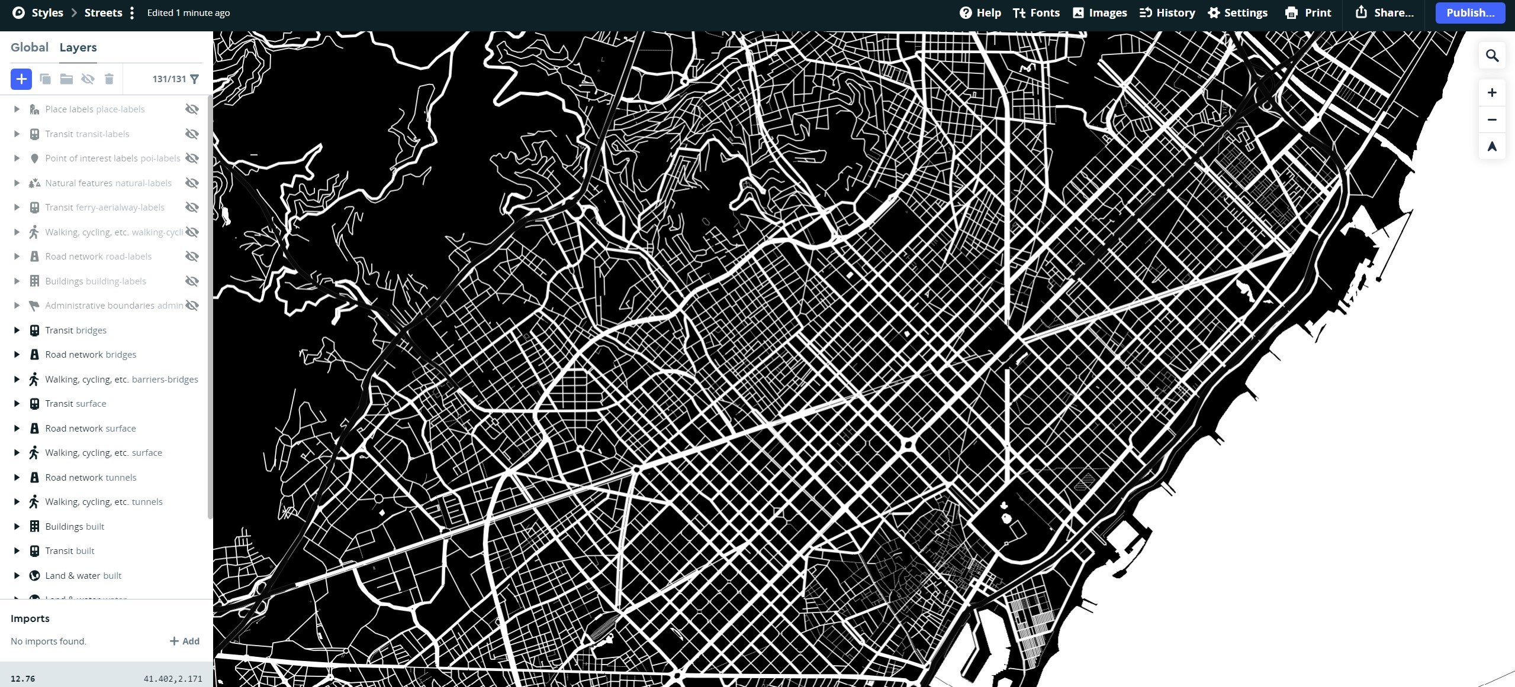Viewport: 1515px width, 687px height.
Task: Expand the Buildings built layer
Action: coord(16,526)
